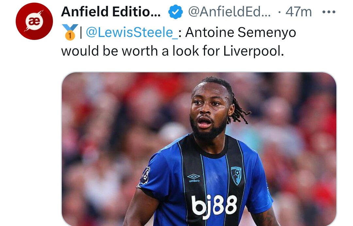Open the Semenyo photo attachment
This screenshot has height=226, width=353.
[x=199, y=149]
